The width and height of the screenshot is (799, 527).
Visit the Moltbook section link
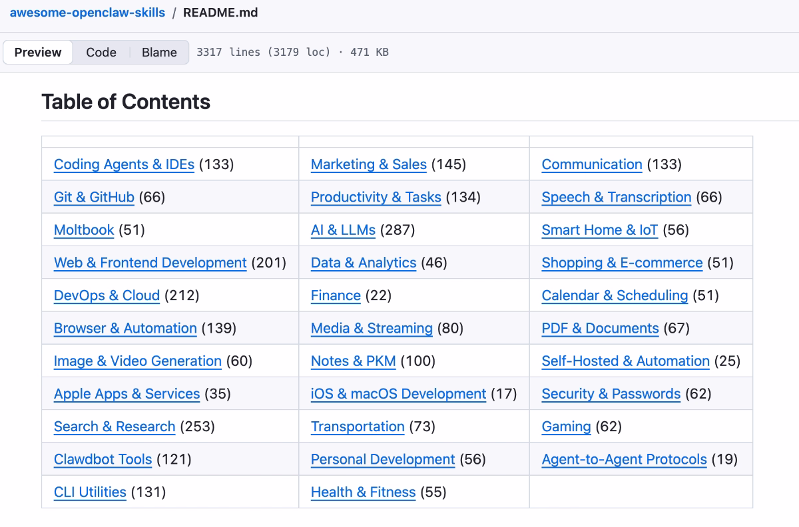point(84,230)
